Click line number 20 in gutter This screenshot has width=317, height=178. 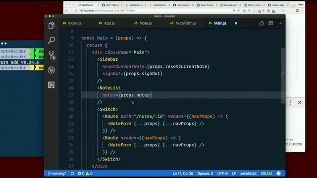[x=71, y=117]
